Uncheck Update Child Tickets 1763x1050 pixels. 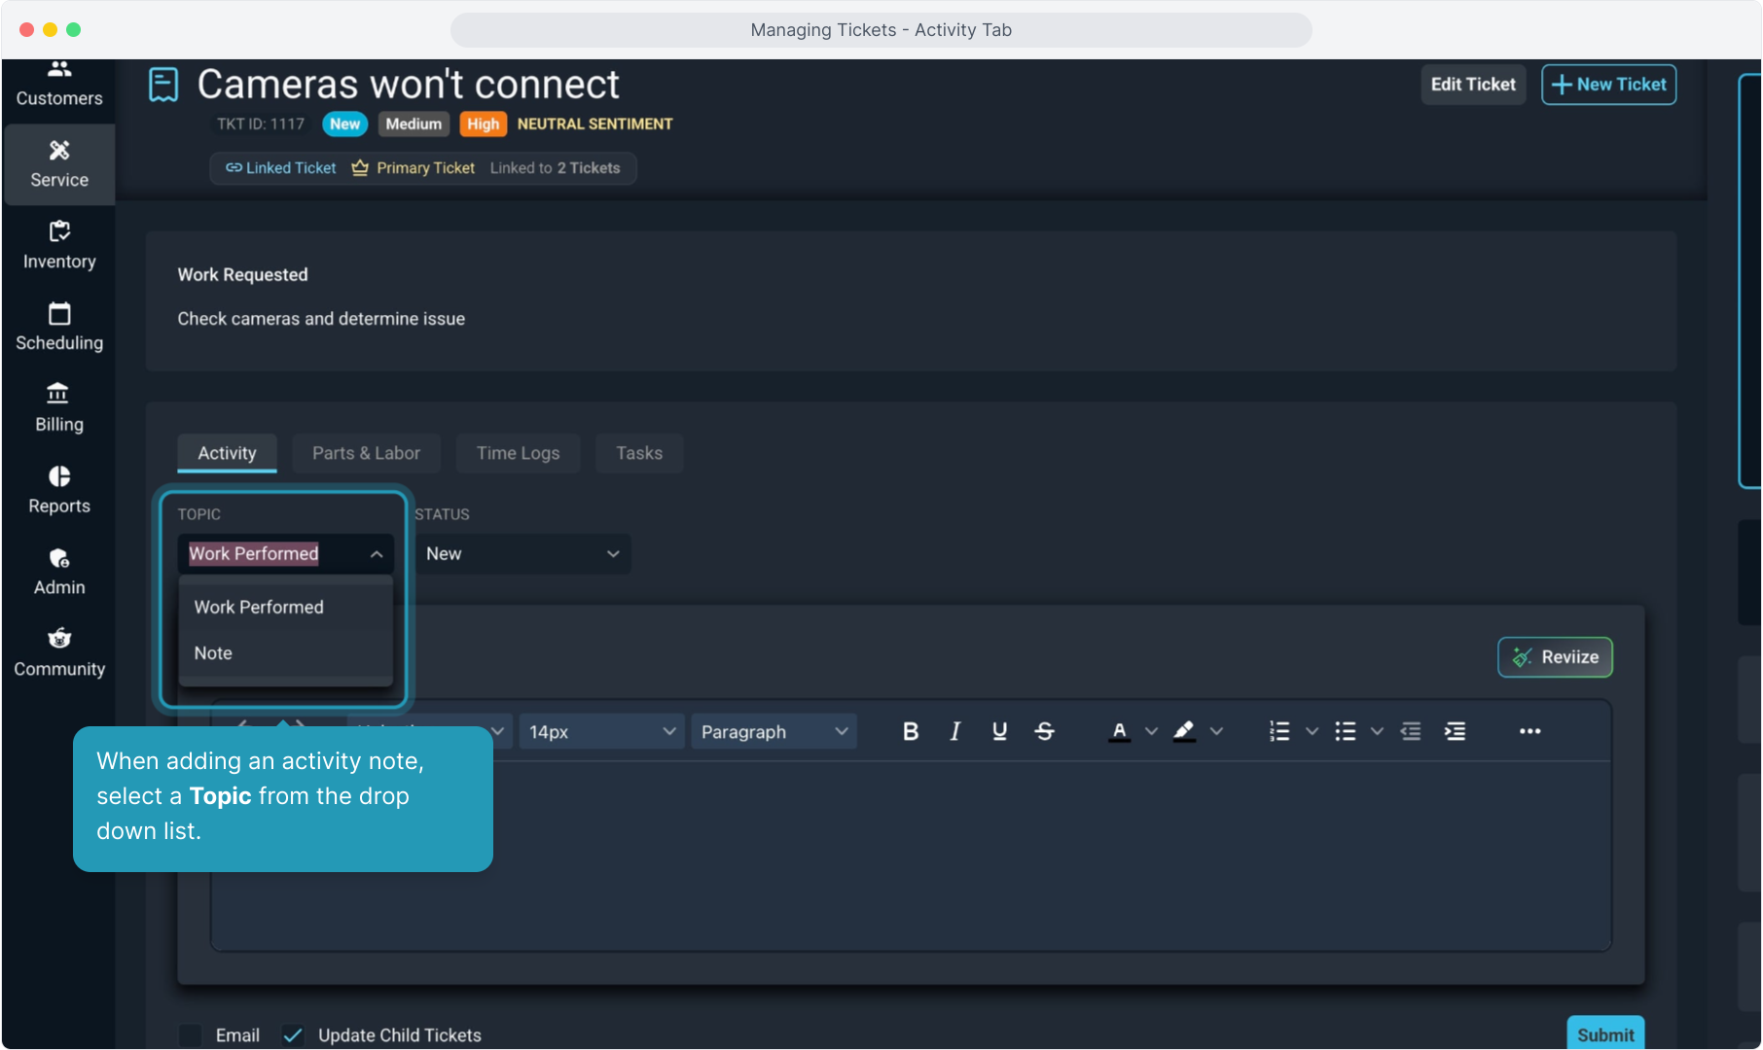[293, 1034]
